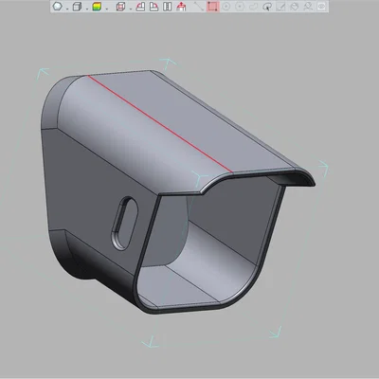Open dropdown arrow beside green-yellow cube icon

coord(107,9)
